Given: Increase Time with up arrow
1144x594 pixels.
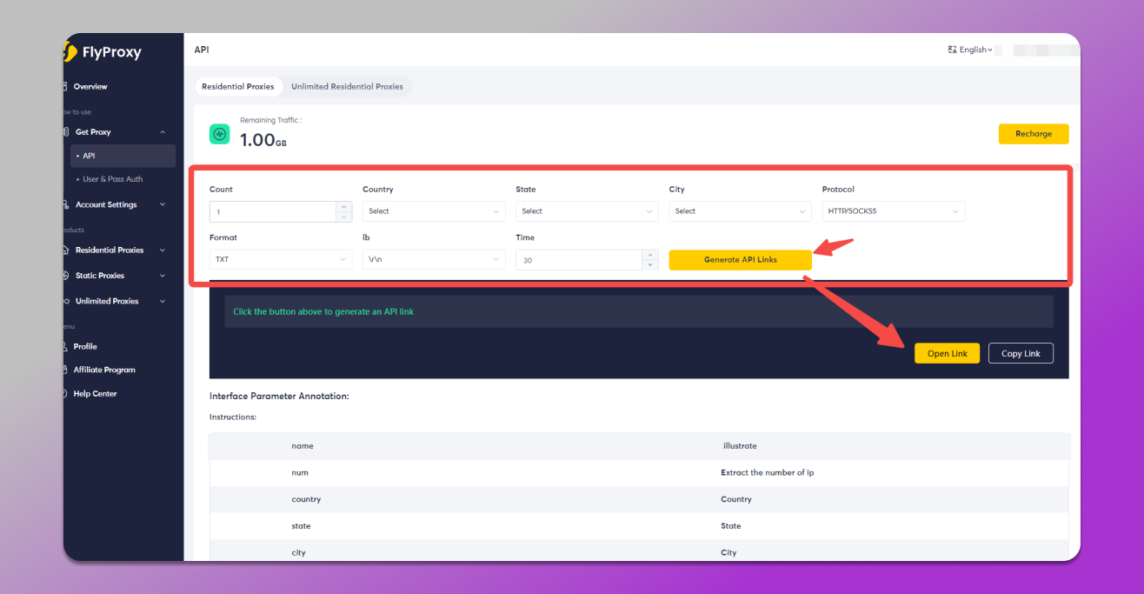Looking at the screenshot, I should coord(650,255).
